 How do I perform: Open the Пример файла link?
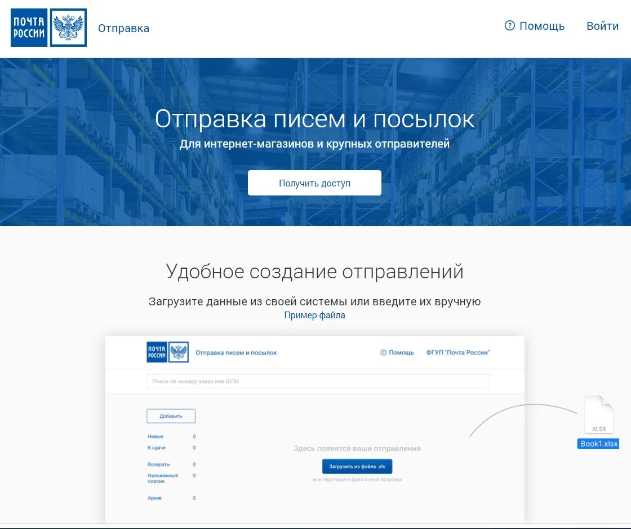pos(315,315)
